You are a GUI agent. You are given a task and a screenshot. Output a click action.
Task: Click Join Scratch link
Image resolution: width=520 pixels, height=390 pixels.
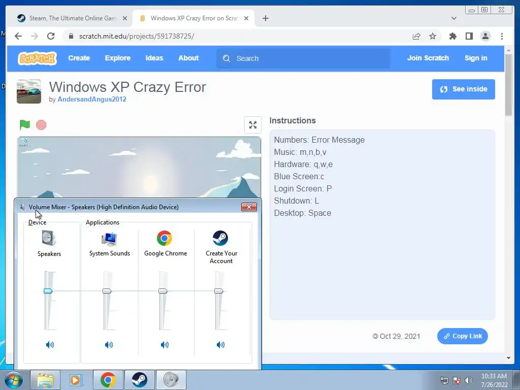(428, 58)
